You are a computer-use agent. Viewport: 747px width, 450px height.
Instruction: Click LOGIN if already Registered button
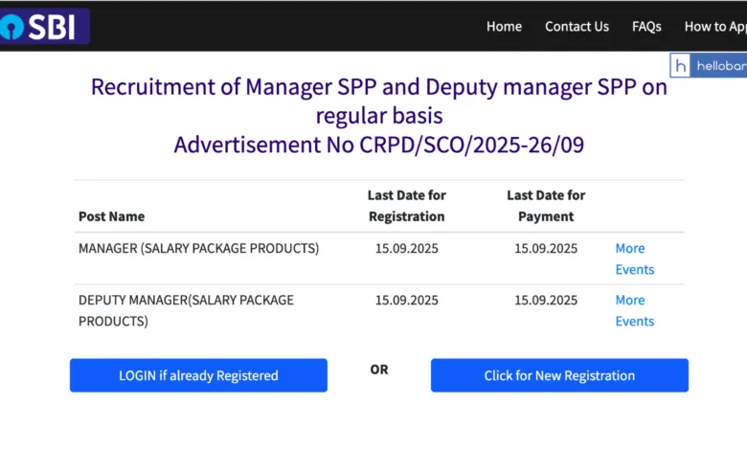[198, 375]
